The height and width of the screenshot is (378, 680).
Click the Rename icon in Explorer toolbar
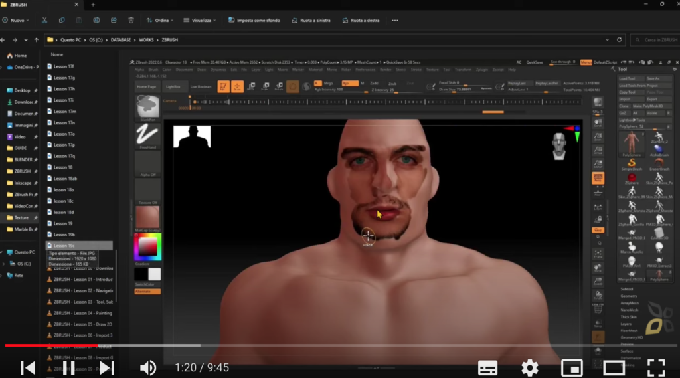pos(96,20)
